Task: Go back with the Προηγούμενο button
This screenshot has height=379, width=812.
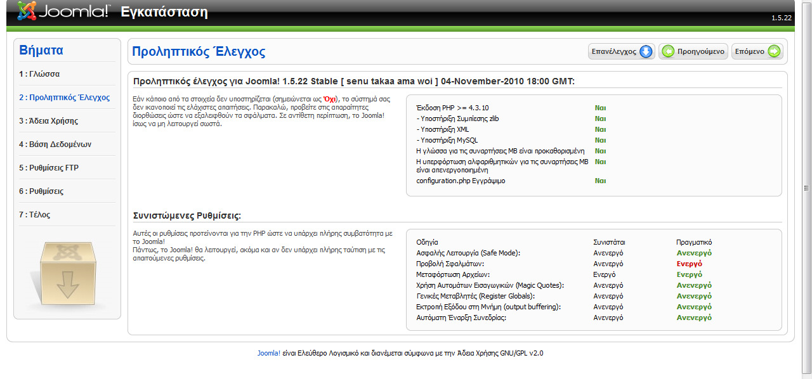Action: [x=693, y=51]
